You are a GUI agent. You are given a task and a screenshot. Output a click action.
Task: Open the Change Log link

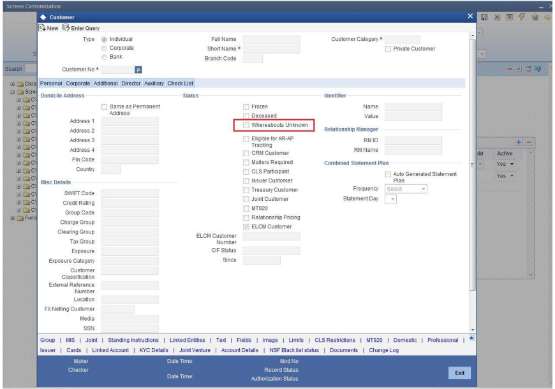tap(383, 350)
